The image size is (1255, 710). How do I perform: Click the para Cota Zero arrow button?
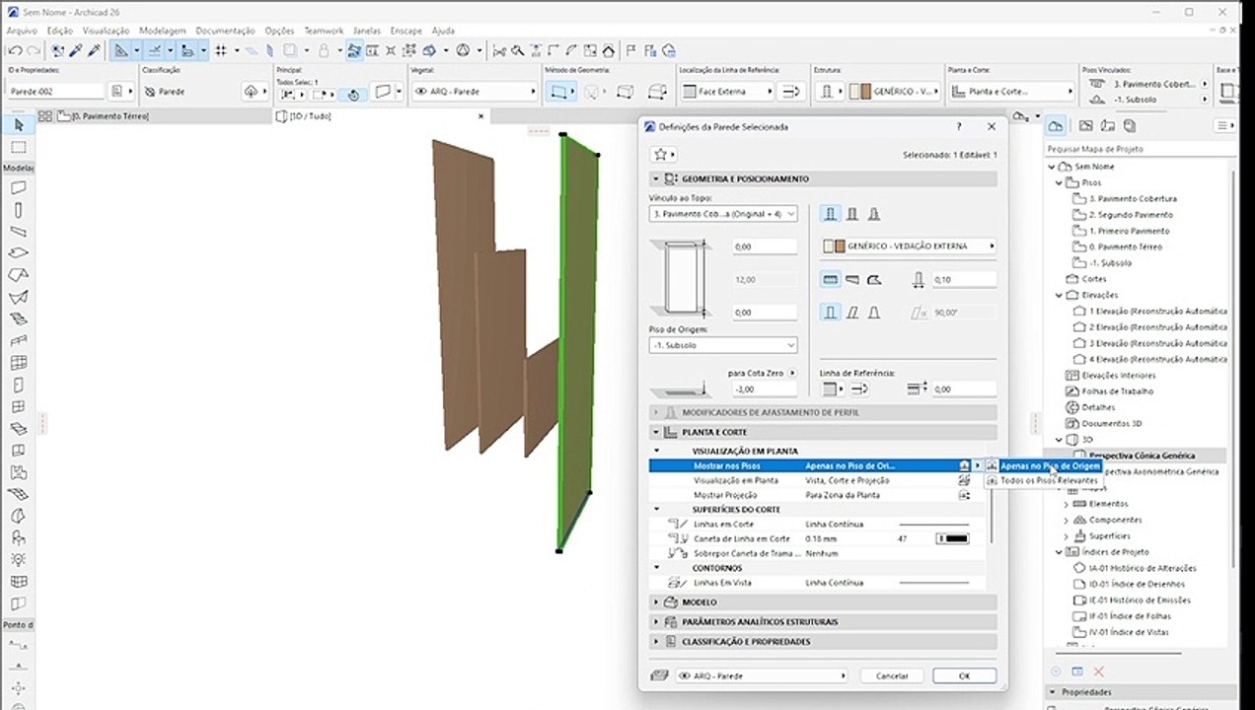[x=791, y=374]
